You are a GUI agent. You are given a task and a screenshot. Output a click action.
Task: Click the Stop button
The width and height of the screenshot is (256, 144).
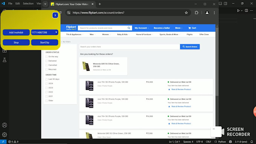16,42
